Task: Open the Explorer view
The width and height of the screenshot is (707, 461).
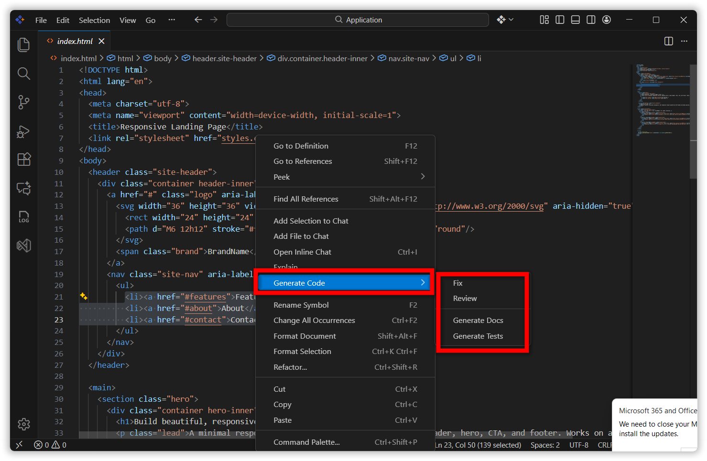Action: [23, 44]
